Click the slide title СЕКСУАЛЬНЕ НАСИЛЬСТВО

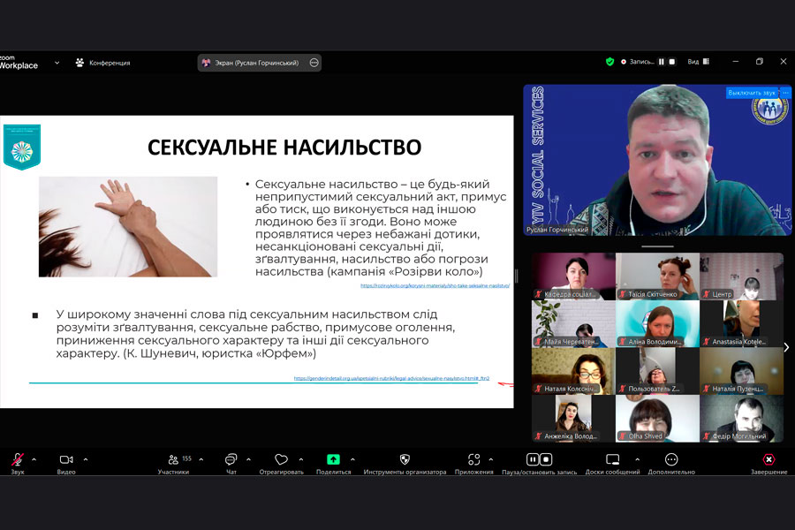[284, 148]
